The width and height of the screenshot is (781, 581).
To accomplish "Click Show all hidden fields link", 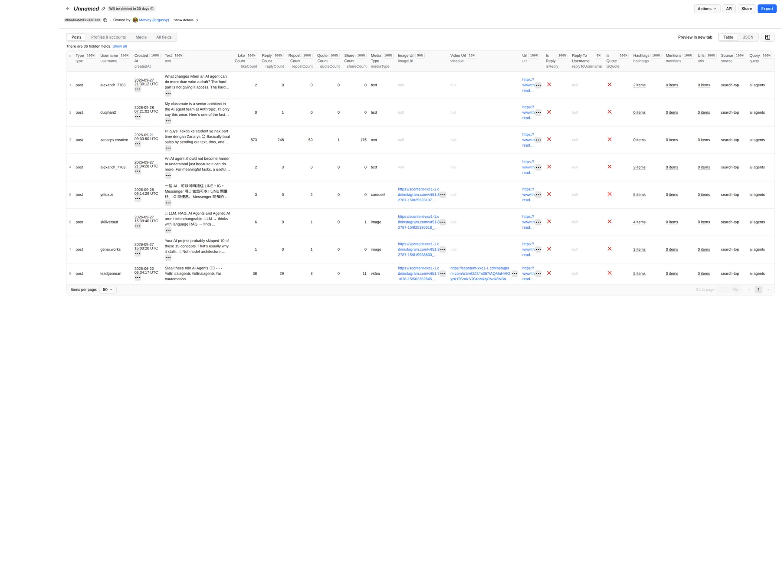I will pos(119,46).
